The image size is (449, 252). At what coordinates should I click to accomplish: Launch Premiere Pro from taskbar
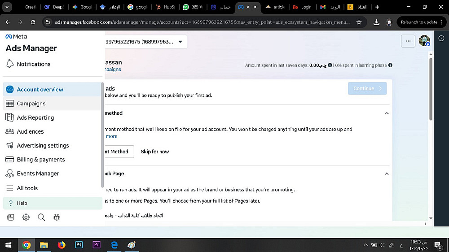click(x=97, y=245)
